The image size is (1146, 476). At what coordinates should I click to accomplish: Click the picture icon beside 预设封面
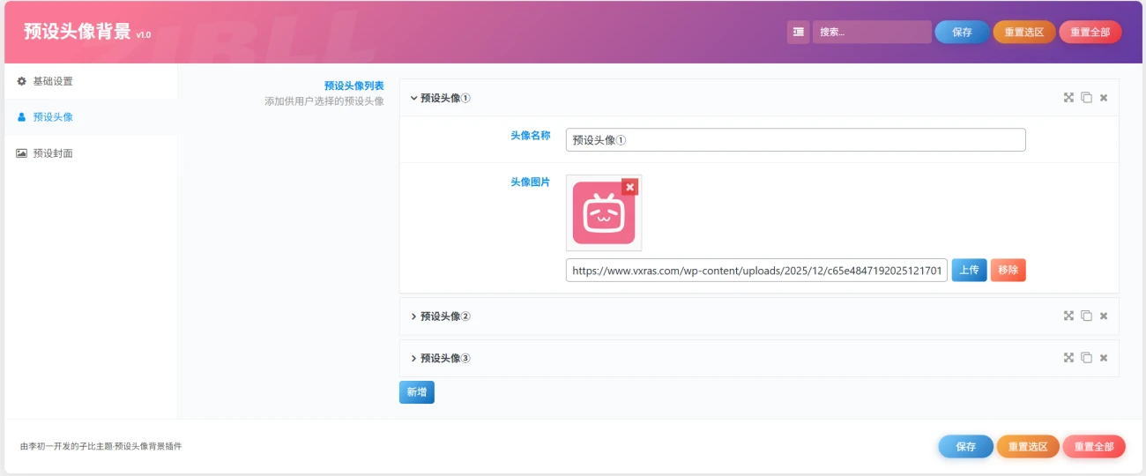22,152
